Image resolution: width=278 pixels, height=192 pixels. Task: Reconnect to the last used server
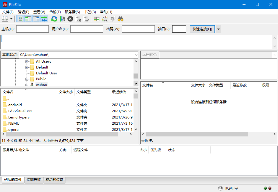coord(86,19)
